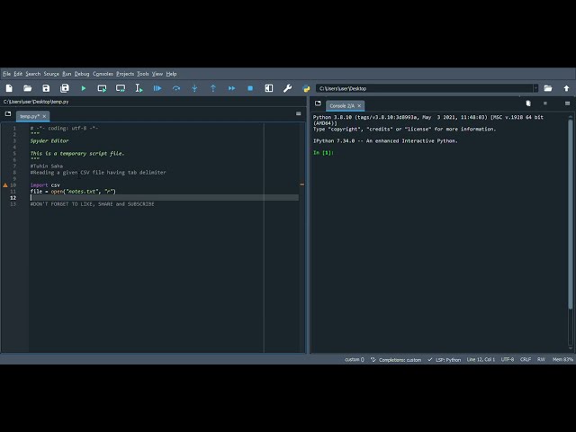Screen dimensions: 576x432
Task: Open the Help menu
Action: 171,74
